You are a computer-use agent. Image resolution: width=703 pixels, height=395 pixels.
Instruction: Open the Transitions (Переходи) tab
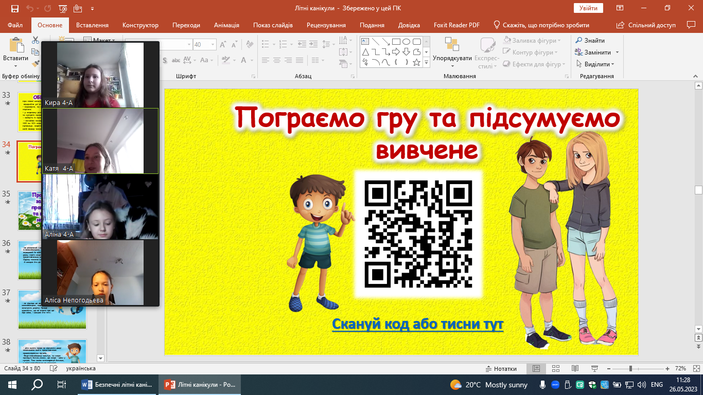point(186,25)
